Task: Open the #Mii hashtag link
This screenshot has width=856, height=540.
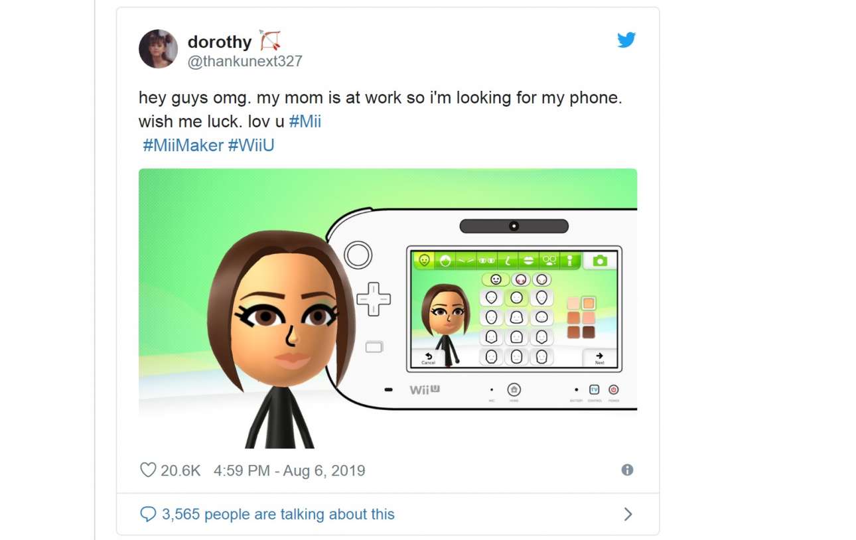Action: tap(305, 122)
